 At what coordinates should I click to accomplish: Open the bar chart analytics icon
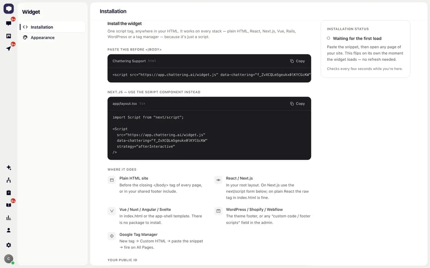coord(8,218)
